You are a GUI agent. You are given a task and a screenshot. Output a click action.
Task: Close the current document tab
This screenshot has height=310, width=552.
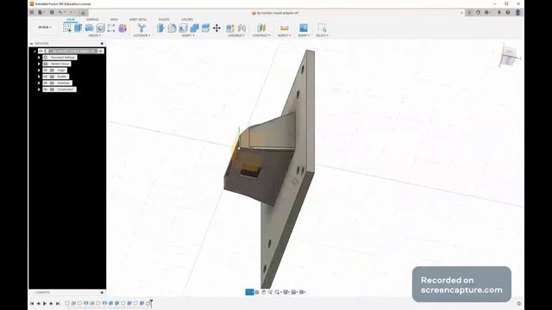pyautogui.click(x=461, y=13)
